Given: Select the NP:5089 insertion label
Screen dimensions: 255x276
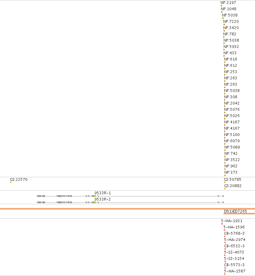Looking at the screenshot, I should click(232, 147).
